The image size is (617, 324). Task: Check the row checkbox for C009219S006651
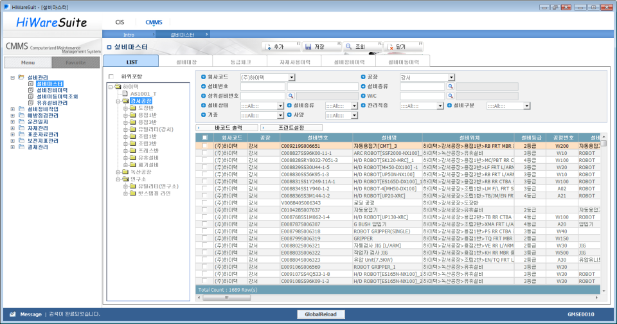(204, 146)
